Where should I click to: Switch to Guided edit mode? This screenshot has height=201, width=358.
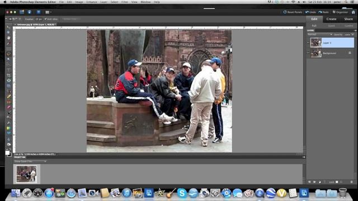[348, 26]
